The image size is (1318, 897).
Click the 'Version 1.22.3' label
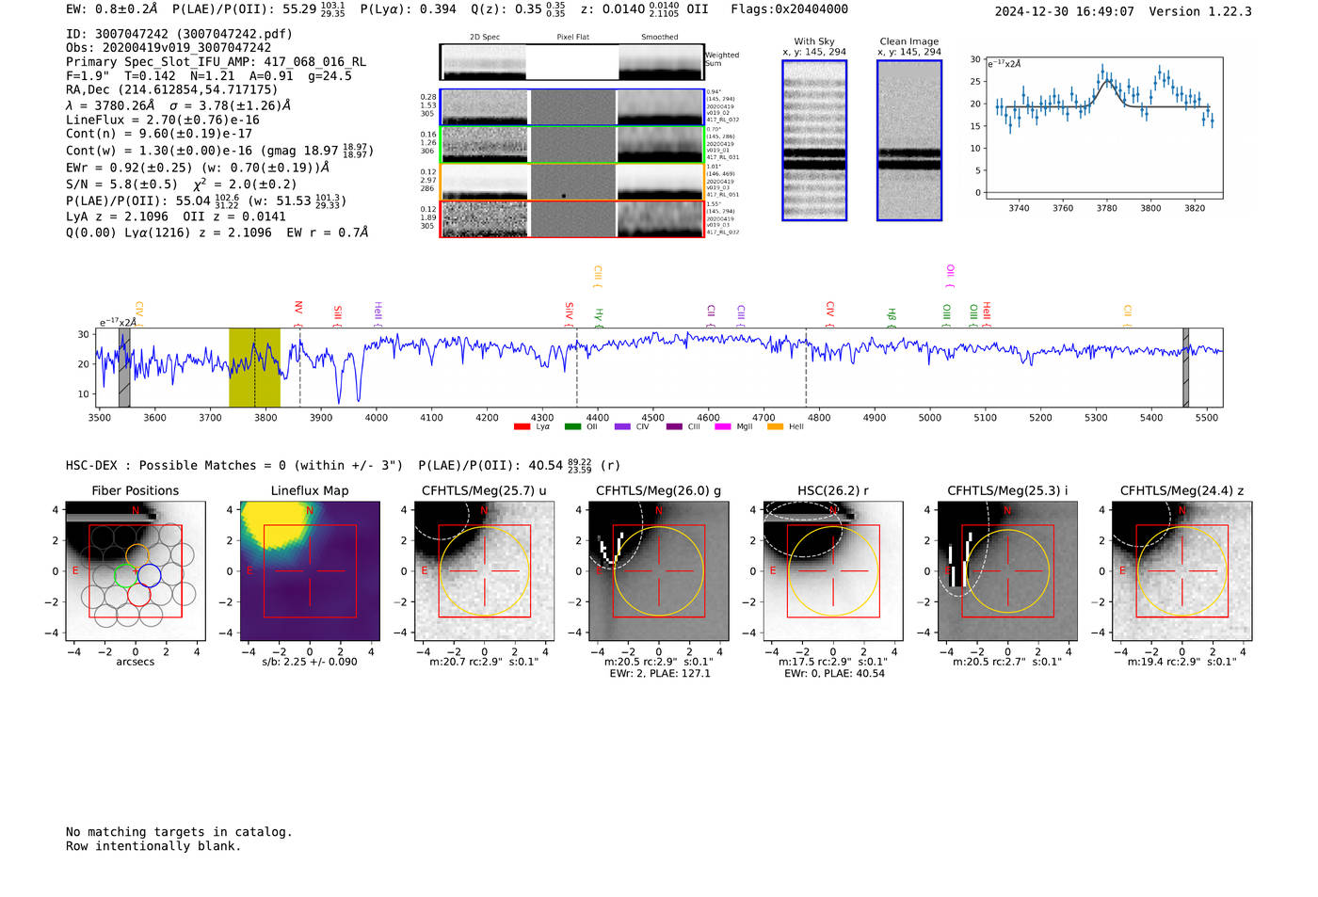pos(1200,11)
